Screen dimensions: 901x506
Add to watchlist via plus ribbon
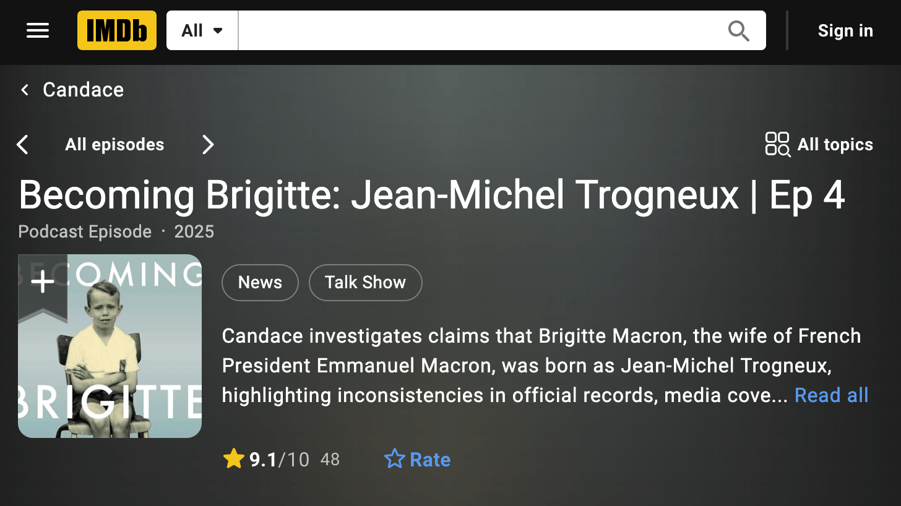click(43, 283)
